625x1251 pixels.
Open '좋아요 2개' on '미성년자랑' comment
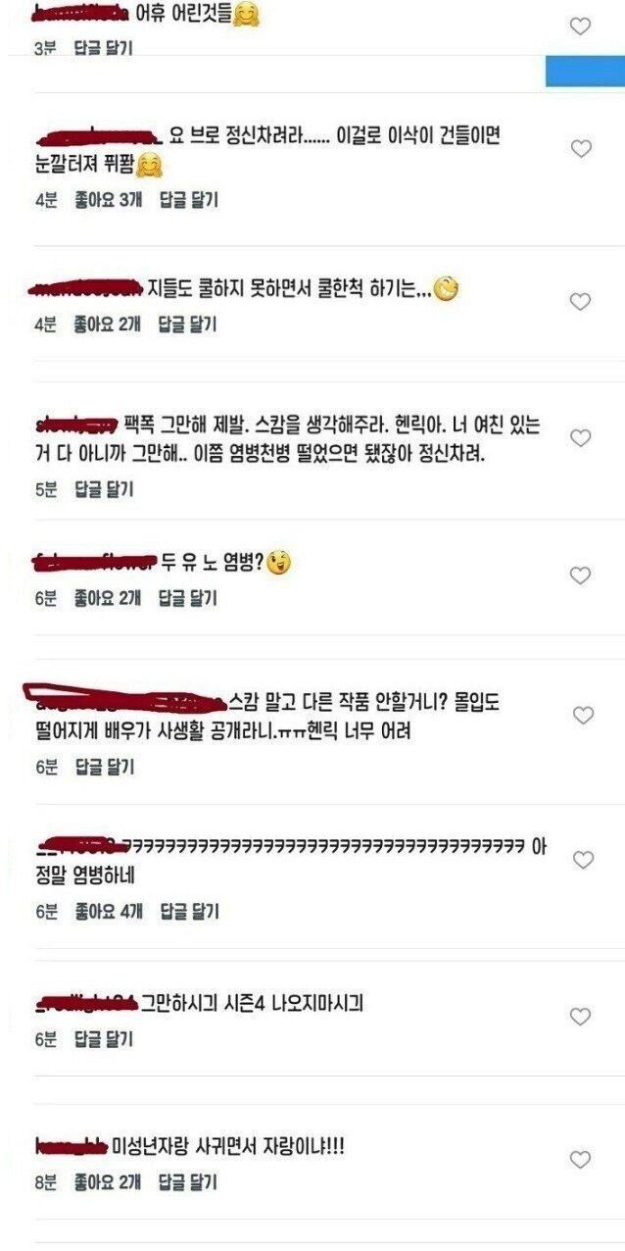tap(108, 1182)
